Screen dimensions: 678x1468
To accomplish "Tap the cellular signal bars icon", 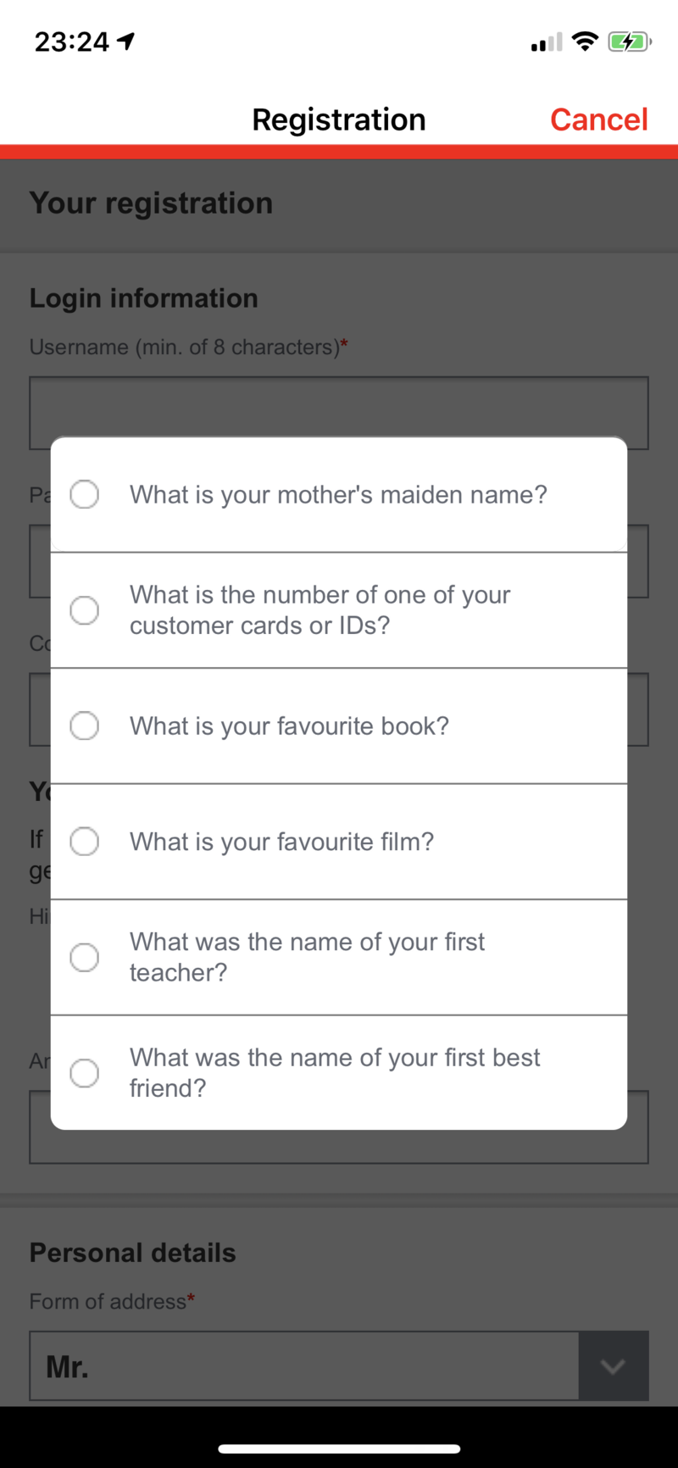I will coord(547,42).
